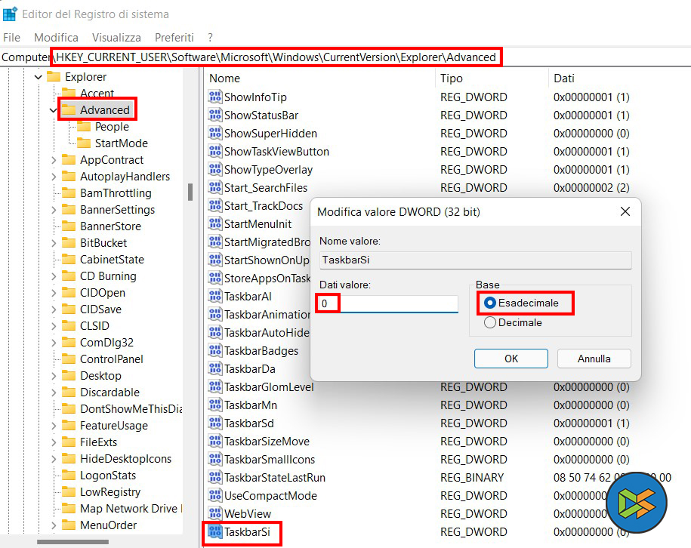
Task: Click the ShowTaskViewButton DWORD value icon
Action: coord(215,151)
